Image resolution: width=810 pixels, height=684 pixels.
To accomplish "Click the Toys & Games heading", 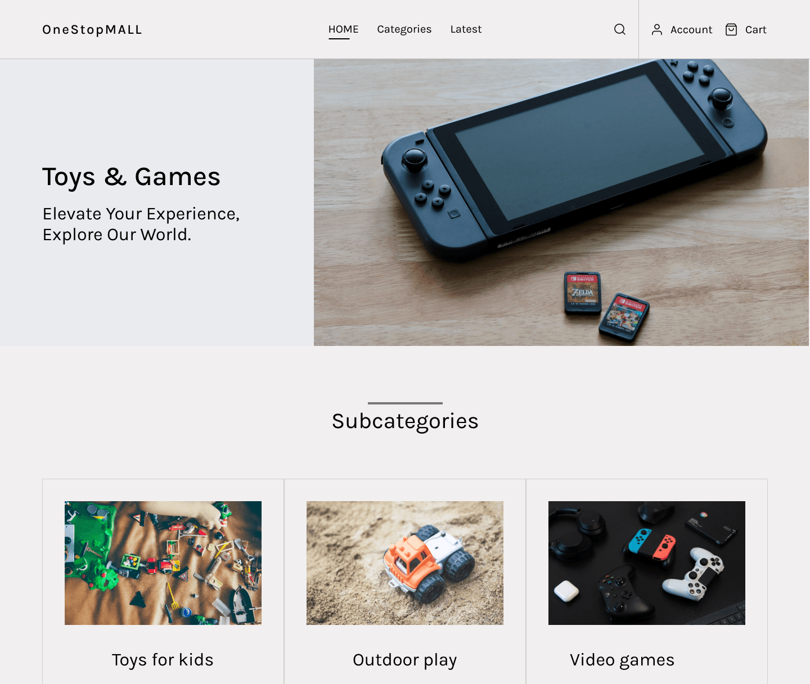I will point(132,177).
